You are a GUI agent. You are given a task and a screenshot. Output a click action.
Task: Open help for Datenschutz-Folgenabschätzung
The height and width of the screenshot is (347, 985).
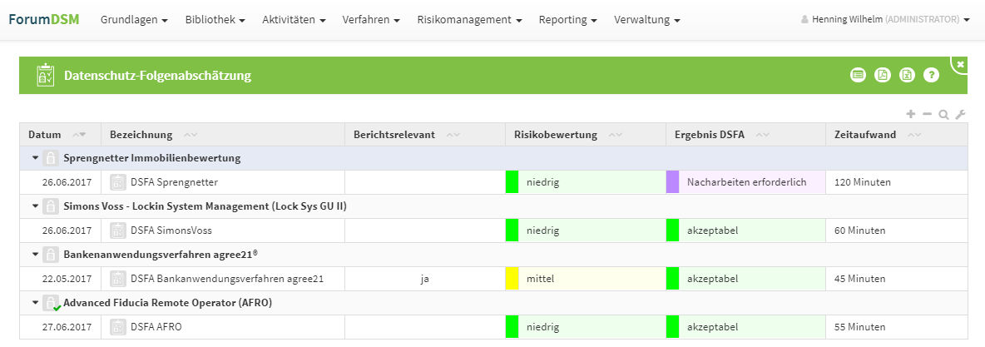coord(931,76)
